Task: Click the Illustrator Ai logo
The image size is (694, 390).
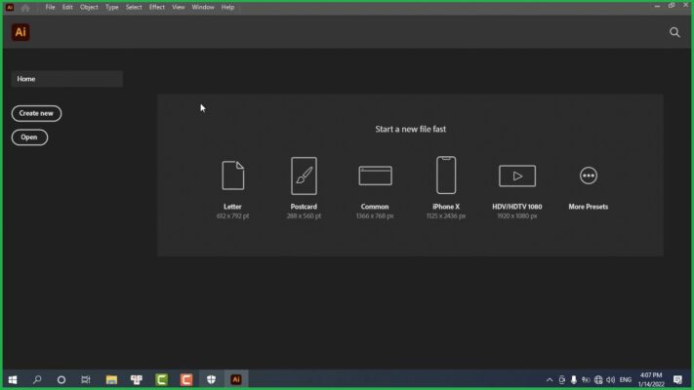Action: (20, 32)
